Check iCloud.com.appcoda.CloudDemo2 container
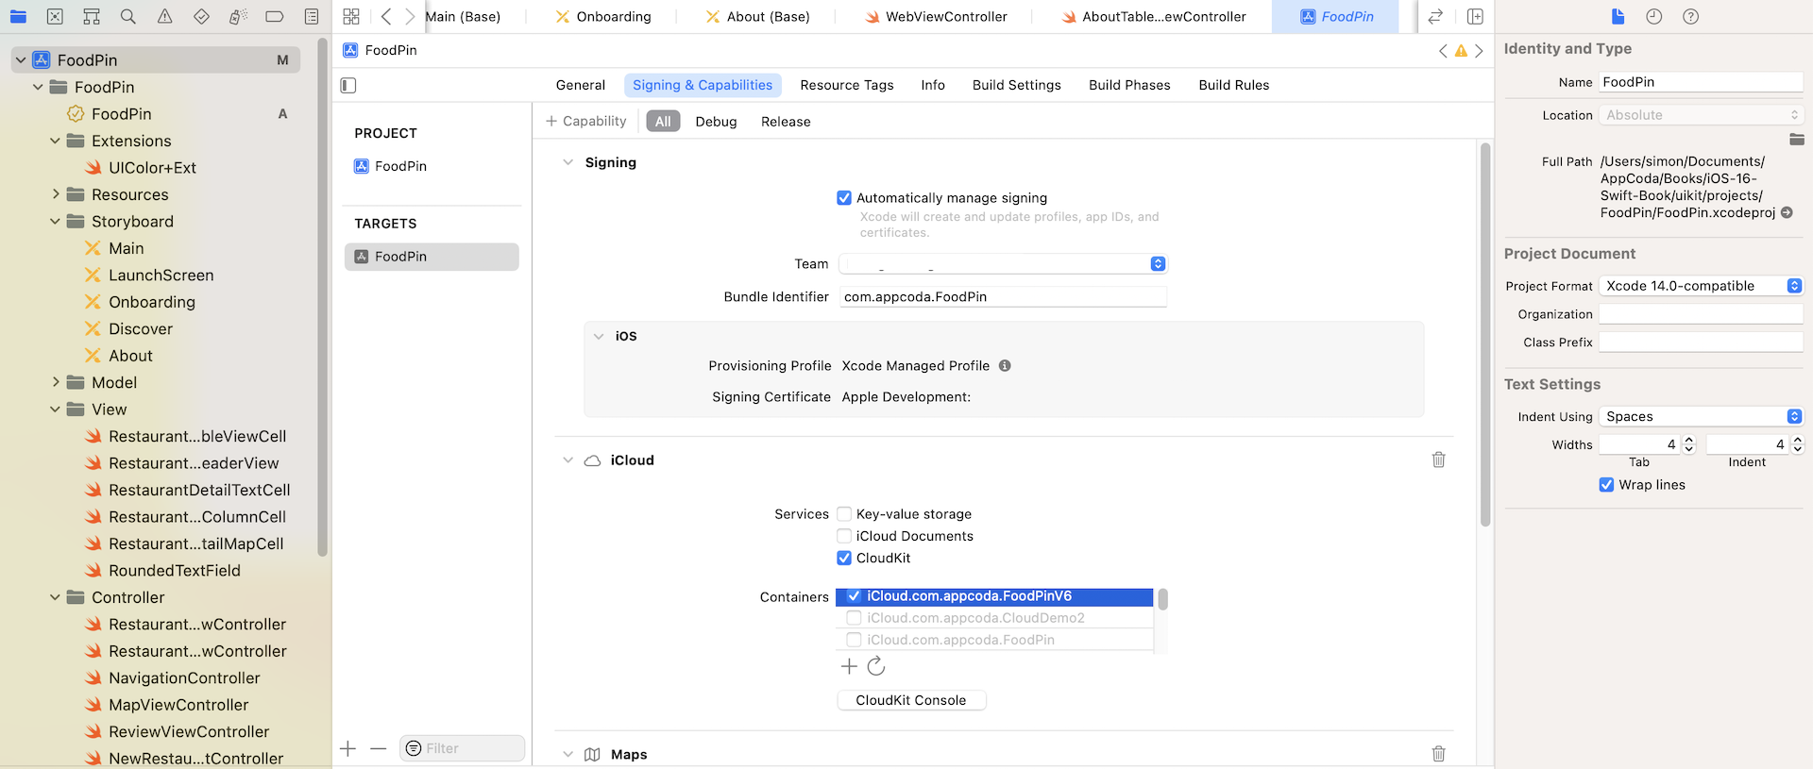The width and height of the screenshot is (1813, 769). [x=854, y=618]
